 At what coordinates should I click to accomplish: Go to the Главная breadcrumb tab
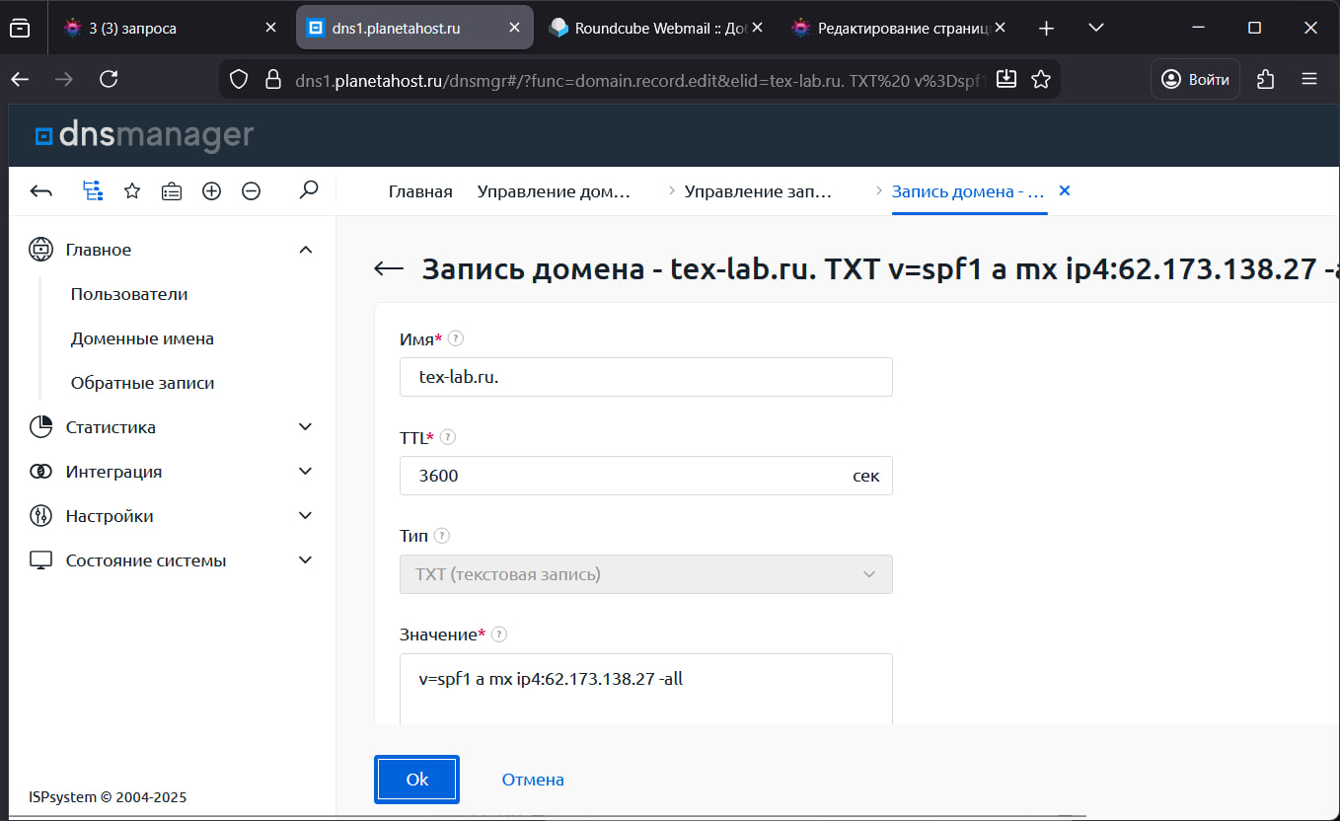(420, 192)
